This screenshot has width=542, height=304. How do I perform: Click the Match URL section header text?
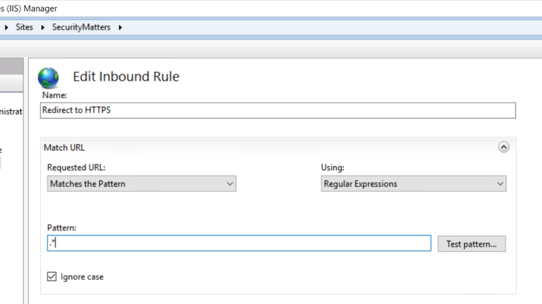coord(64,147)
